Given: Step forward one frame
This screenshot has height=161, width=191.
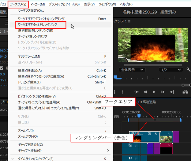Looking at the screenshot, I should (163, 92).
